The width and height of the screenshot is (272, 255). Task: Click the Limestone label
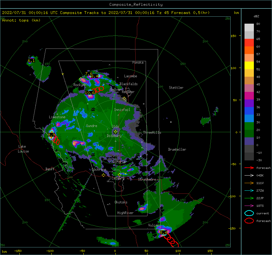[57, 117]
